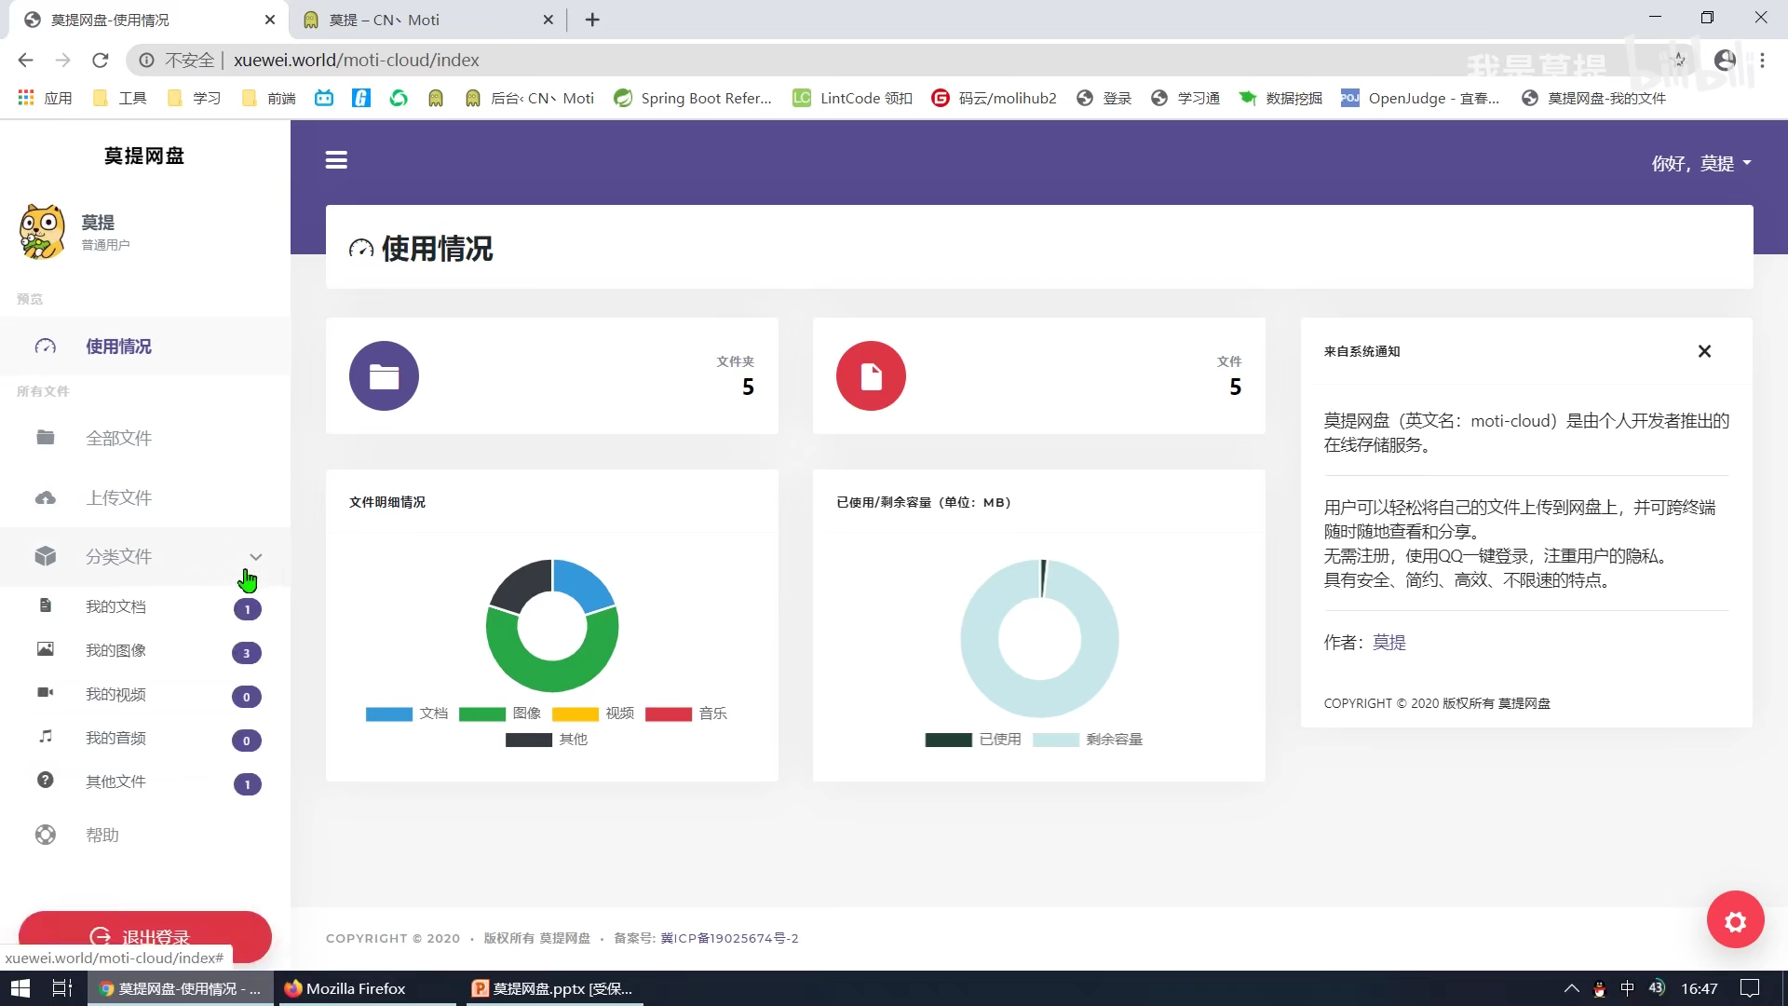Click the 我的音频 music note icon
Viewport: 1788px width, 1006px height.
(x=46, y=737)
